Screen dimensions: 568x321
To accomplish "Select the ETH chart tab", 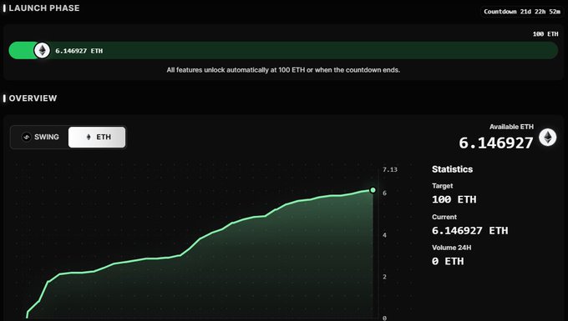I will pyautogui.click(x=97, y=137).
